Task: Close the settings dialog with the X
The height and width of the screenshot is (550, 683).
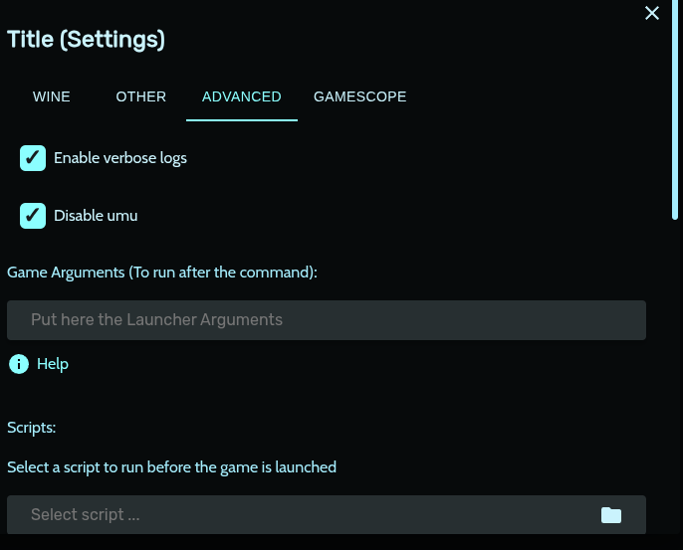Action: coord(652,13)
